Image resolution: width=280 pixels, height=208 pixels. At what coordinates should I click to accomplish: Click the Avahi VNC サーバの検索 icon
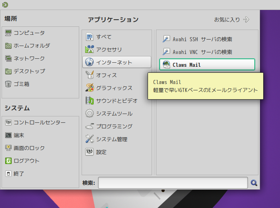(166, 52)
